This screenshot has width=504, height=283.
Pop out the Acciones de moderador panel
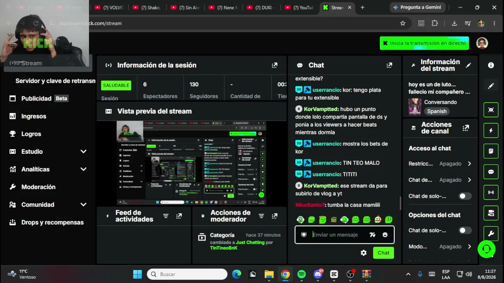point(274,216)
